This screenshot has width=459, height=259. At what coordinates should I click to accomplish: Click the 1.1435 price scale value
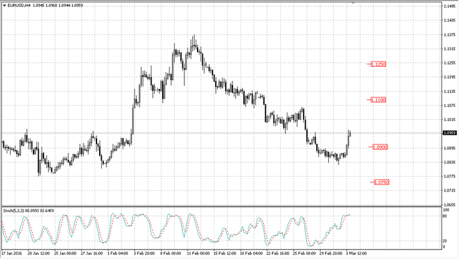pos(450,21)
